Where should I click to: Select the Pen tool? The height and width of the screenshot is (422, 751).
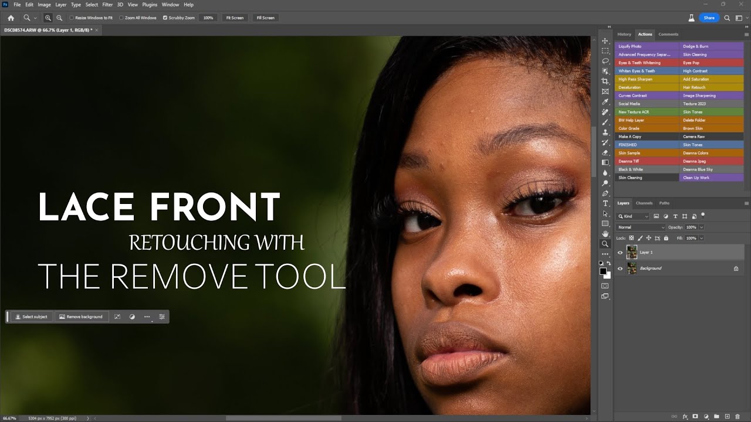click(605, 193)
